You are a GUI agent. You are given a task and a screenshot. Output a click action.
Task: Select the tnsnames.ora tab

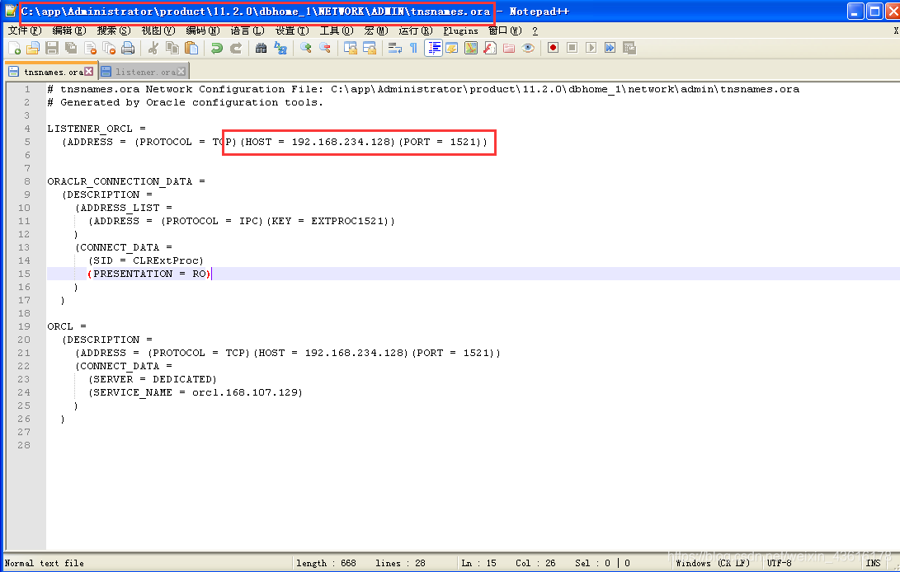coord(53,72)
